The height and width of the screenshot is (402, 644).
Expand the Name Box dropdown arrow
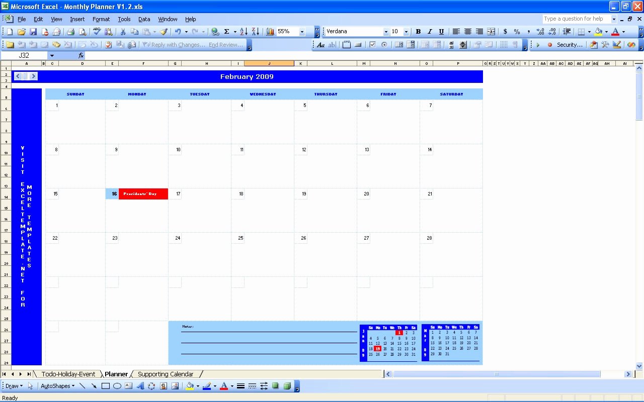[x=51, y=56]
